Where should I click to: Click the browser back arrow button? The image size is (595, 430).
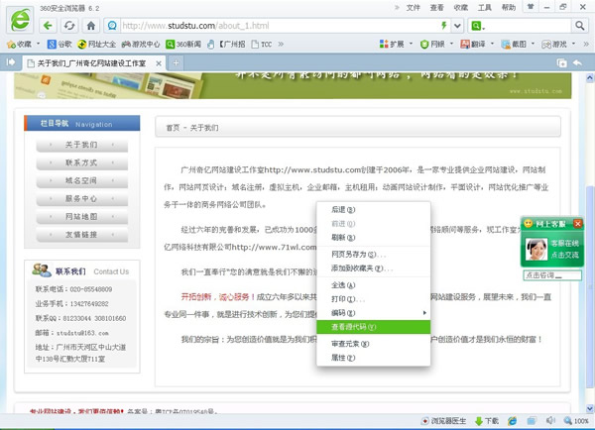click(50, 25)
